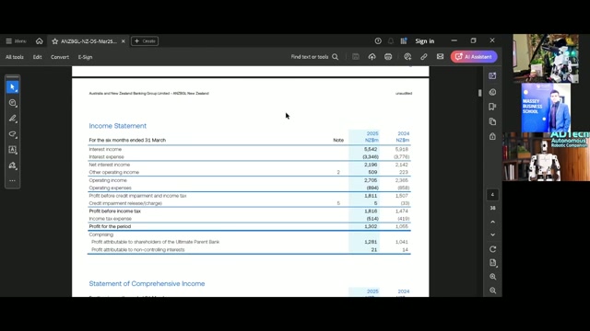Open the AI Assistant button
Screen dimensions: 590x331
474,57
